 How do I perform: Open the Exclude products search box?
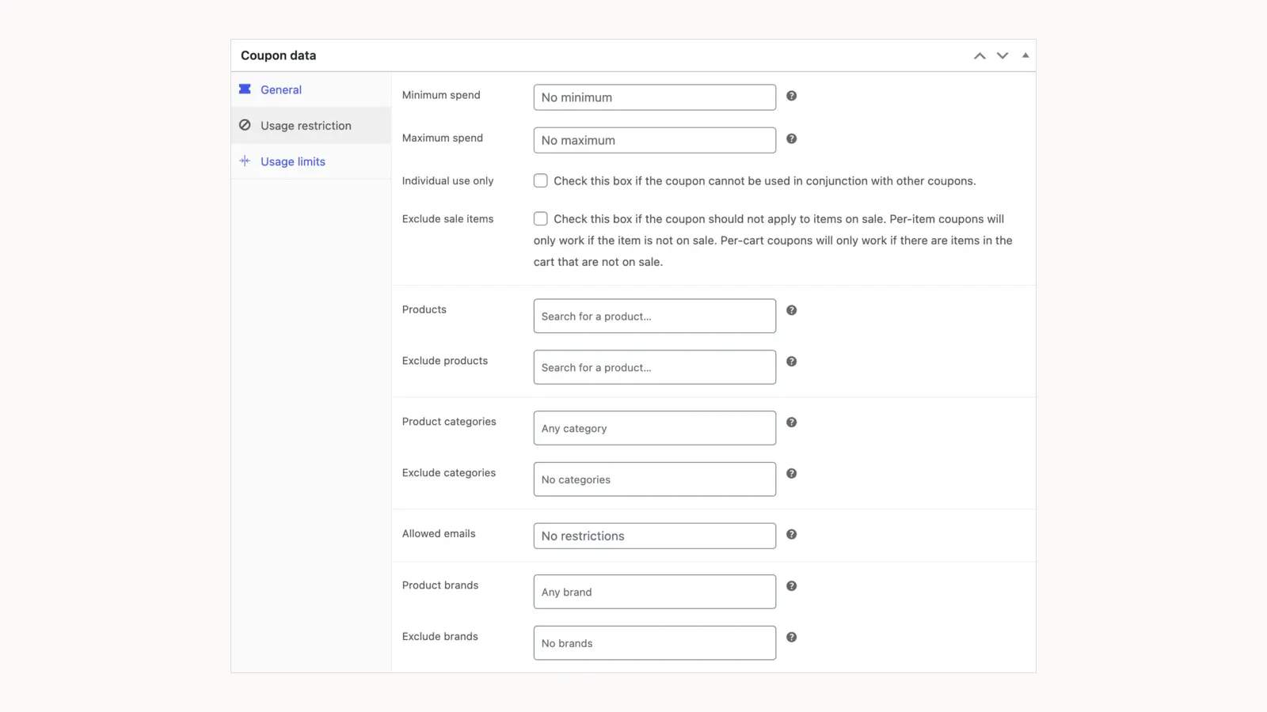655,367
